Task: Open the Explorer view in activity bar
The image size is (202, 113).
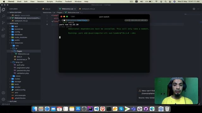Action: (3, 10)
